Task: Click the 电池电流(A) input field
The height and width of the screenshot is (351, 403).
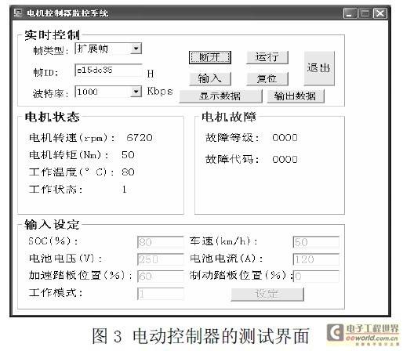Action: (316, 259)
